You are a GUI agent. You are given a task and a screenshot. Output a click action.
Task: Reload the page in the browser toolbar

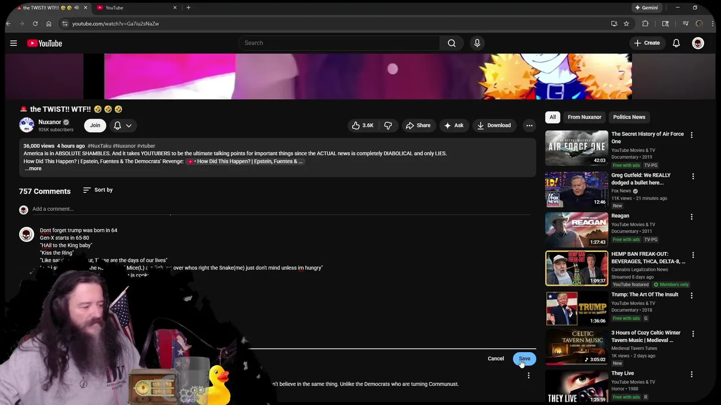point(35,24)
